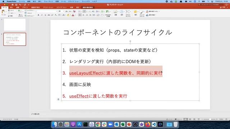Click the Quick Styles icon
The height and width of the screenshot is (129, 230).
(x=142, y=12)
